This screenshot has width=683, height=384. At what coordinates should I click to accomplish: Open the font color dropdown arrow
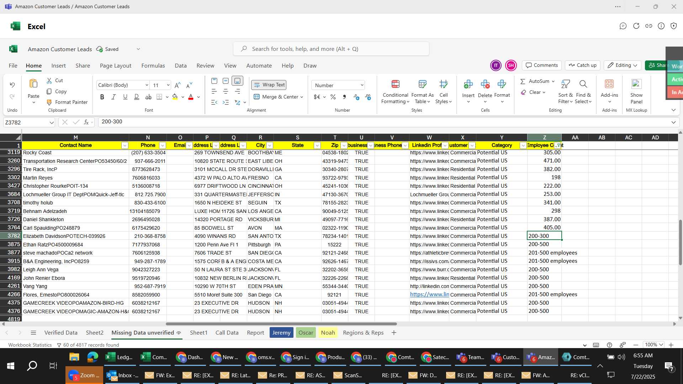click(x=198, y=97)
